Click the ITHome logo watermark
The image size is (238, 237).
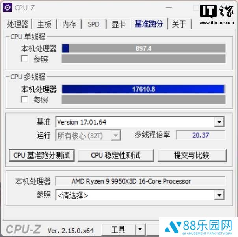point(217,15)
